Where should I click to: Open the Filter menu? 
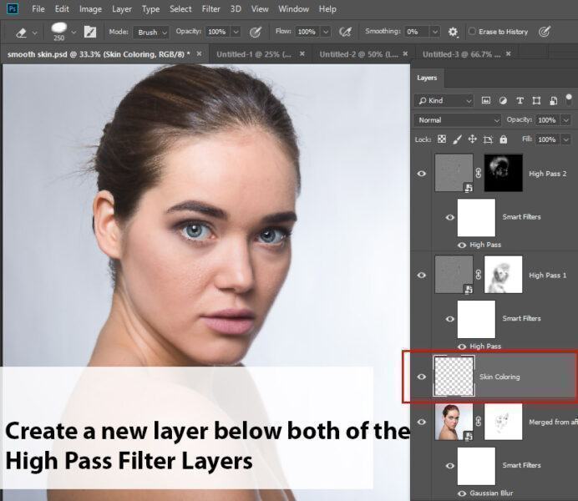[211, 9]
